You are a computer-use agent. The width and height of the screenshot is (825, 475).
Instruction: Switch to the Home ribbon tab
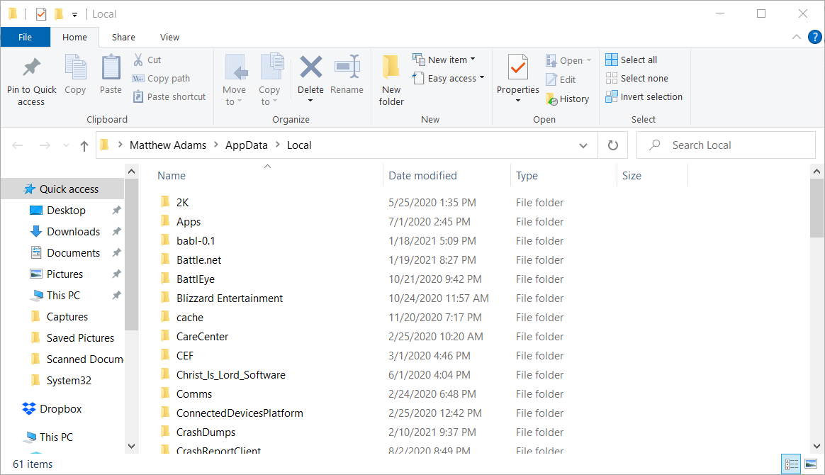point(74,38)
